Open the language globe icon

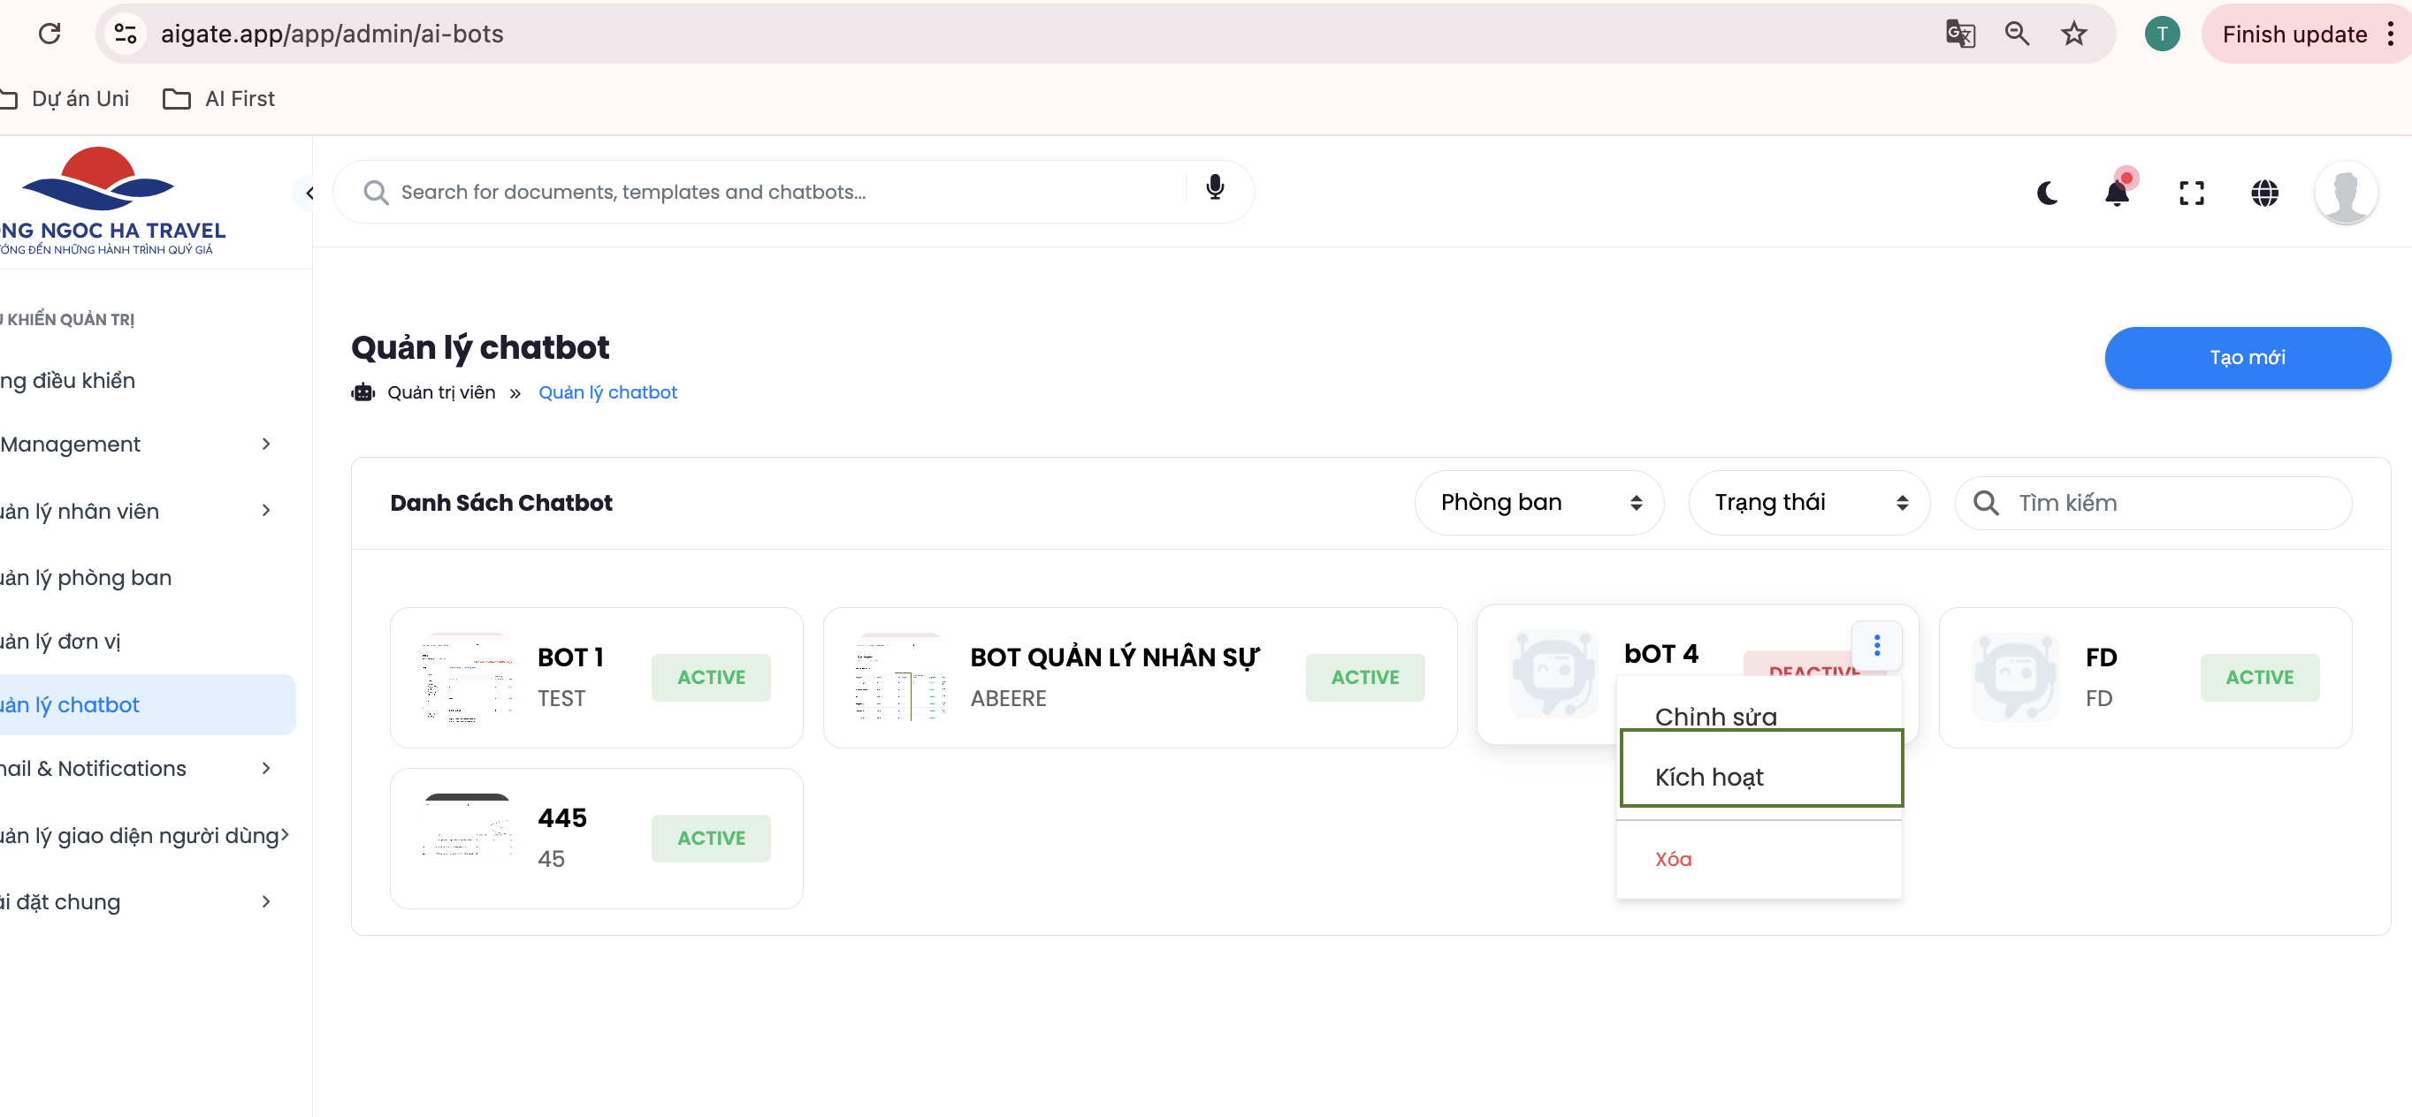tap(2264, 193)
